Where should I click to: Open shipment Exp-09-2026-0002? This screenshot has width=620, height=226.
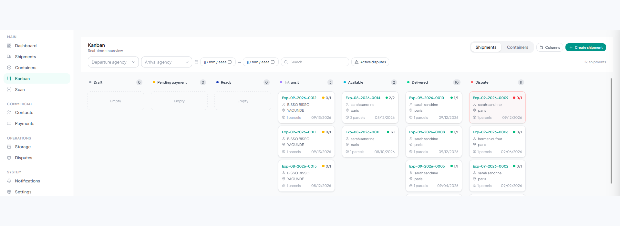(497, 176)
